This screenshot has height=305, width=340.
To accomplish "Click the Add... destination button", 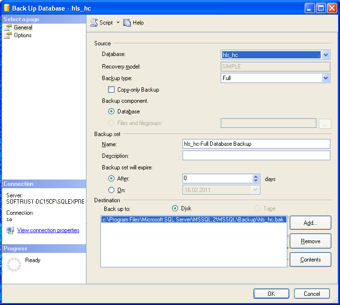I will [x=310, y=222].
